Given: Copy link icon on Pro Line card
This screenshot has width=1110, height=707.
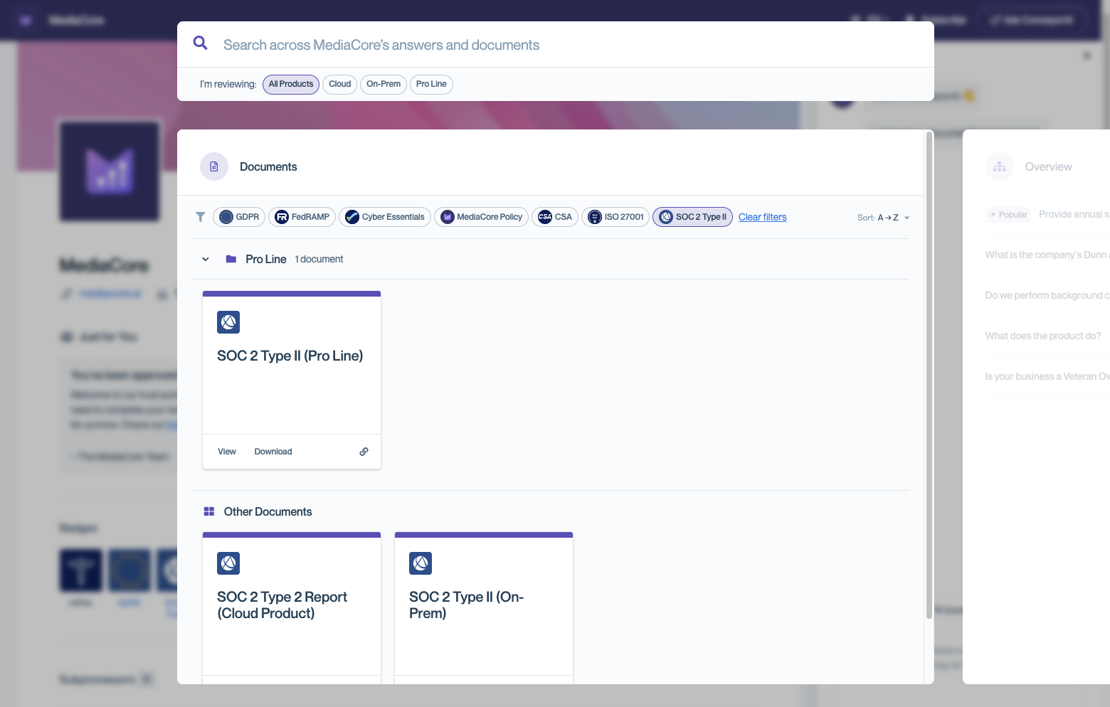Looking at the screenshot, I should pos(364,452).
